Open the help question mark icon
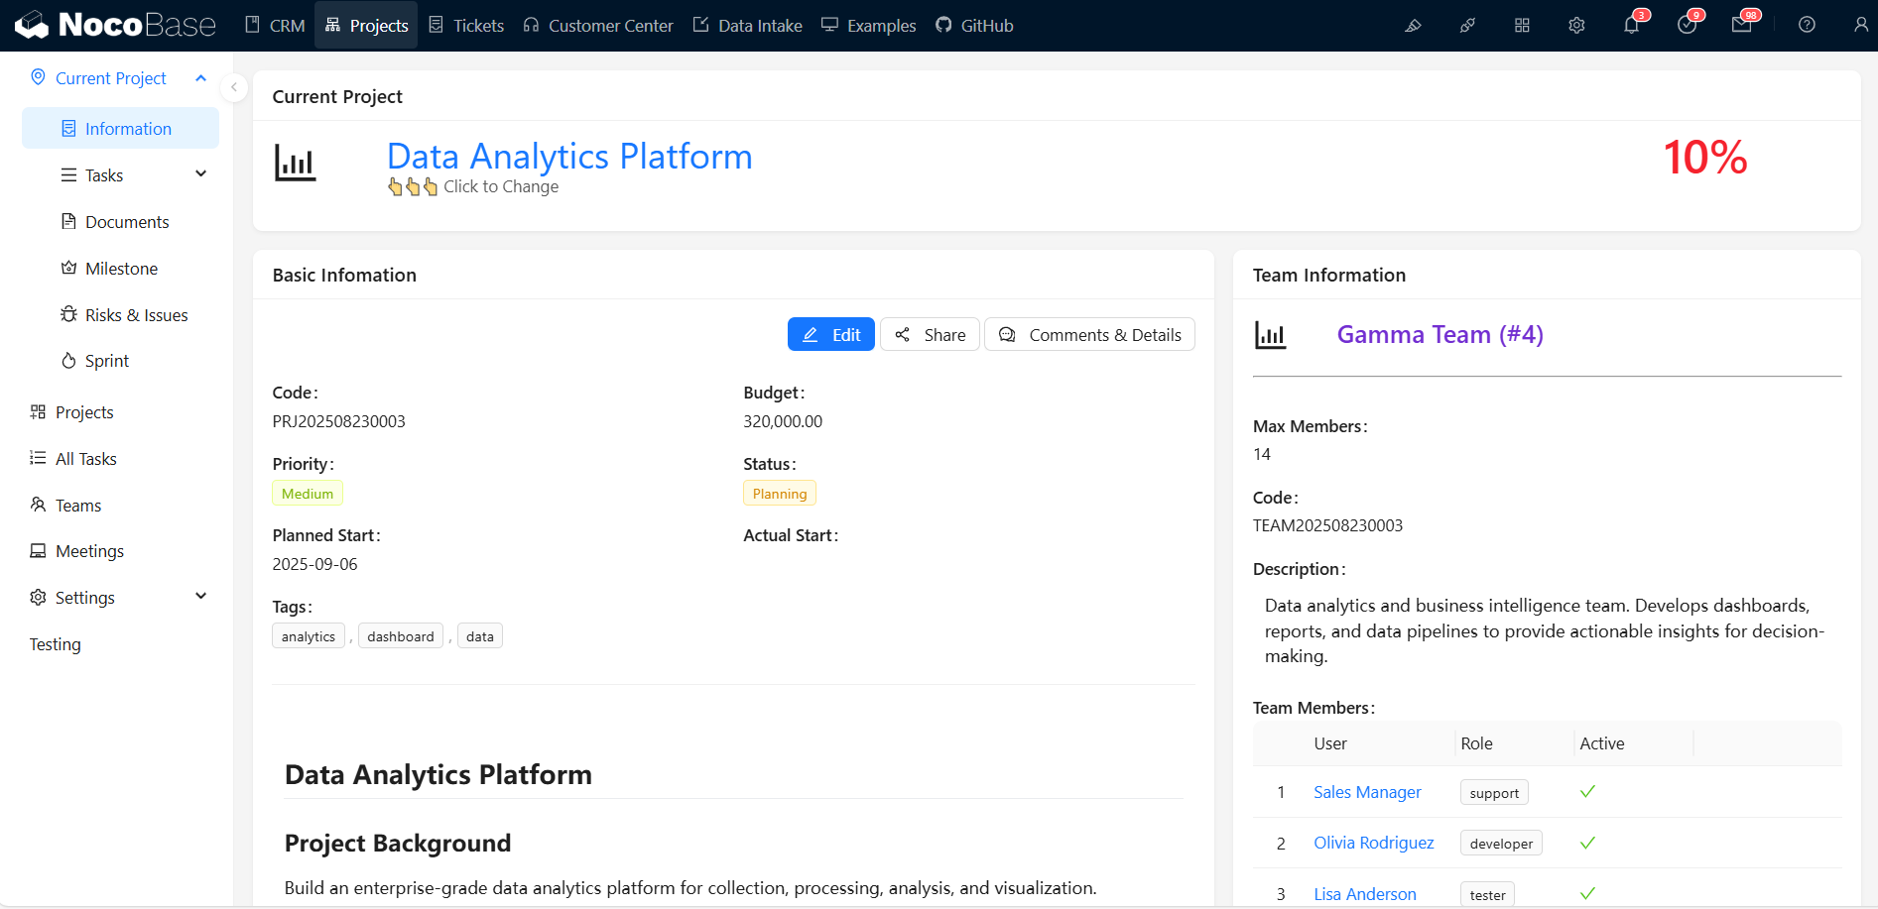This screenshot has width=1878, height=909. tap(1807, 26)
